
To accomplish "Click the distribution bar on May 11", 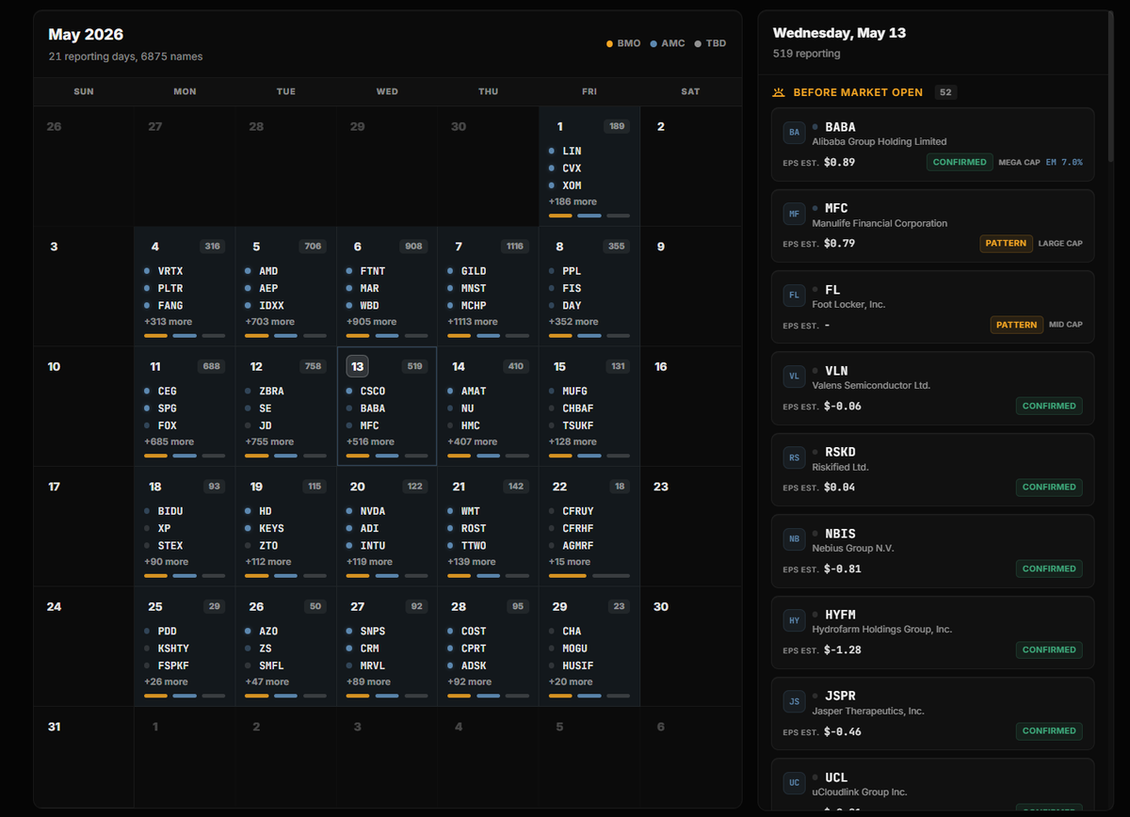I will [184, 456].
